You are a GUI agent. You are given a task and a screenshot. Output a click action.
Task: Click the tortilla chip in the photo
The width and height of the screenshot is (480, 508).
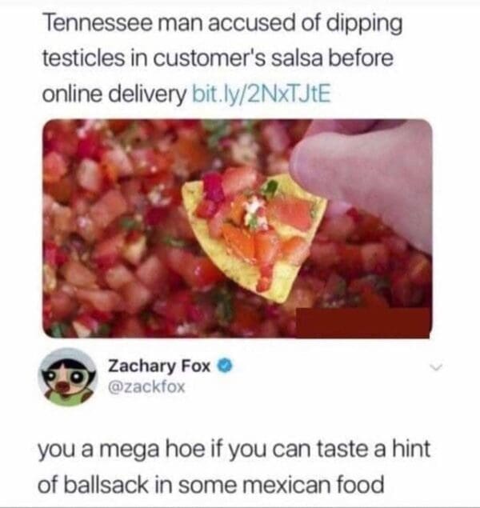coord(254,238)
